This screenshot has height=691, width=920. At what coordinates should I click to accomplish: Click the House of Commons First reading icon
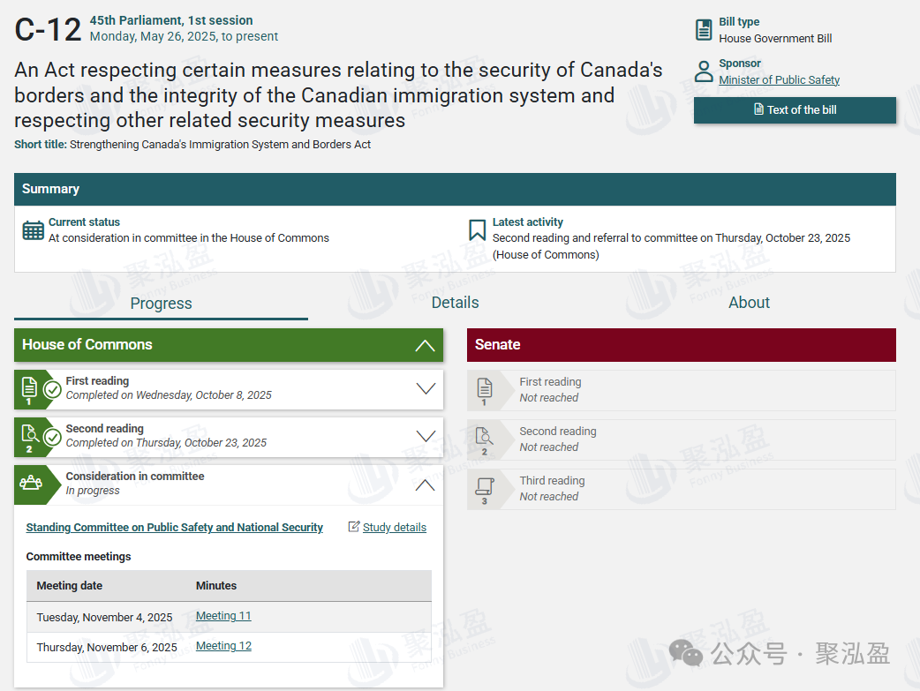(30, 387)
